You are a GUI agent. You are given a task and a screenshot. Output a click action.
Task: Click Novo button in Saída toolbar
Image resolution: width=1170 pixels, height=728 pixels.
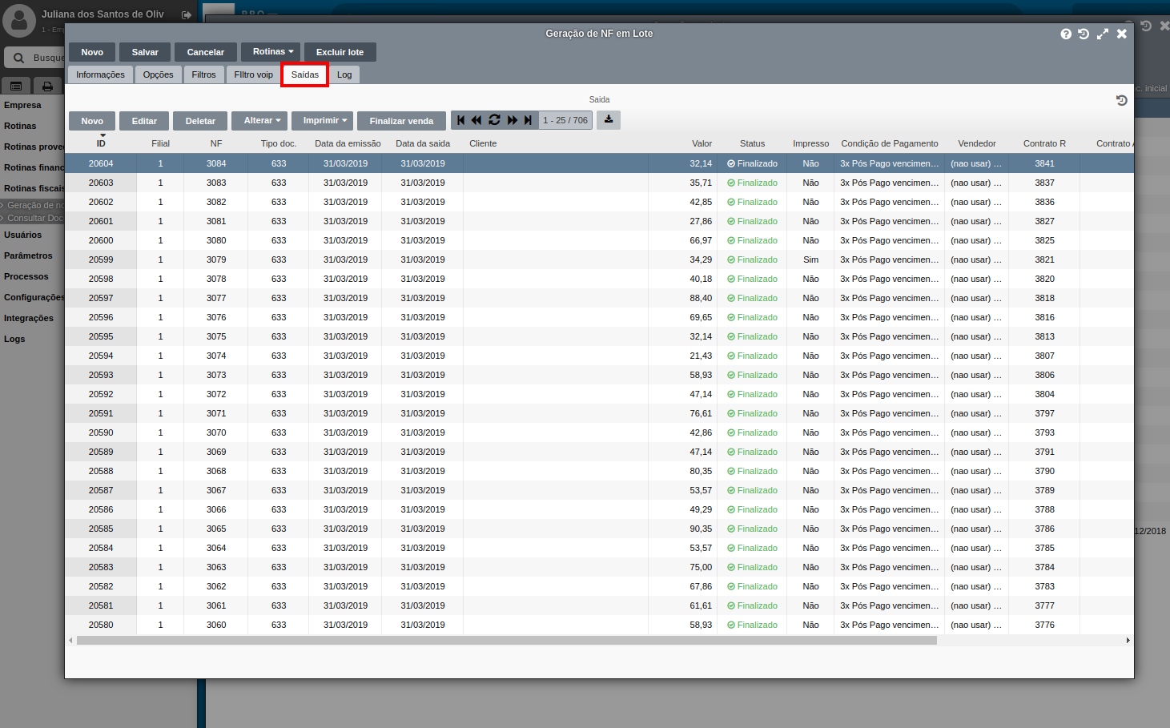point(92,121)
